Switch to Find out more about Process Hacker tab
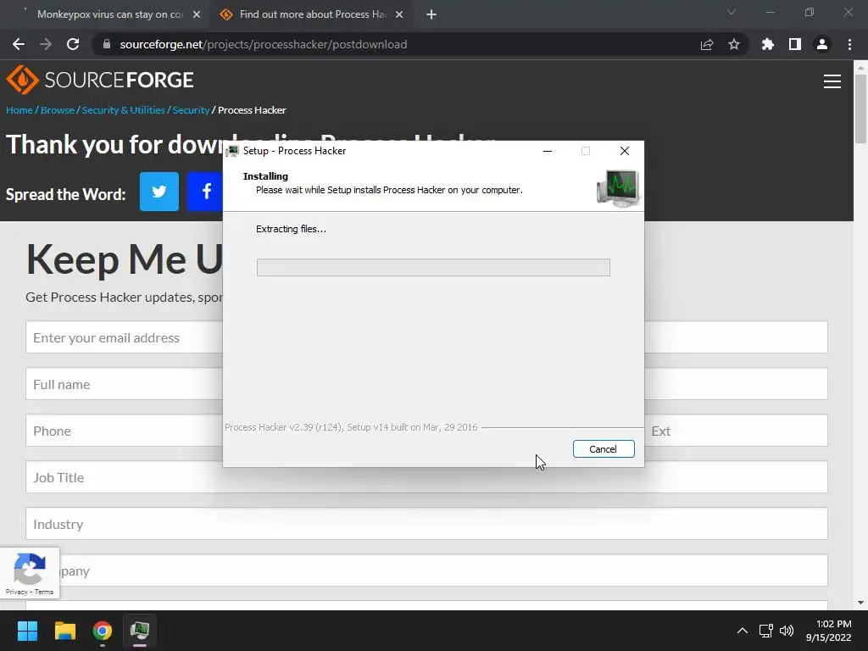 [312, 14]
